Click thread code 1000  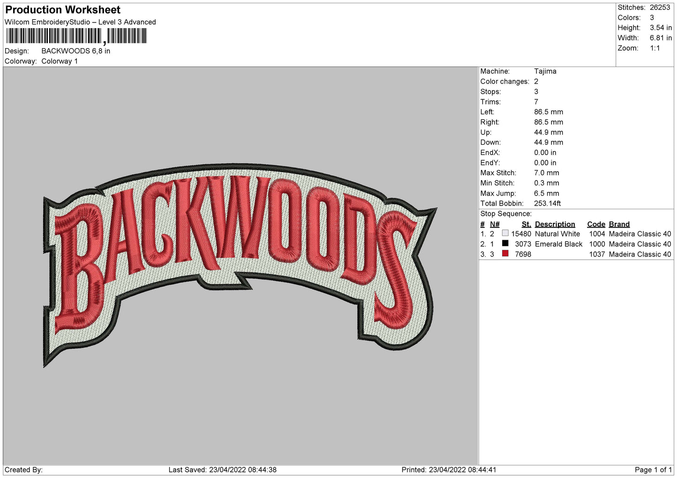point(597,244)
